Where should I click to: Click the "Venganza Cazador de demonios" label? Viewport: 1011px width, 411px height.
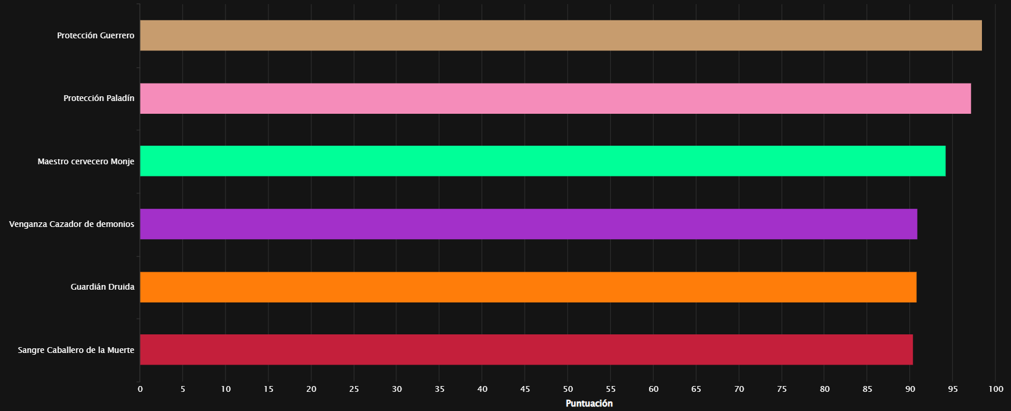(x=71, y=224)
